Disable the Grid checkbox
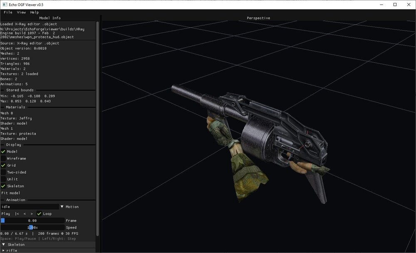416x253 pixels. coord(3,165)
